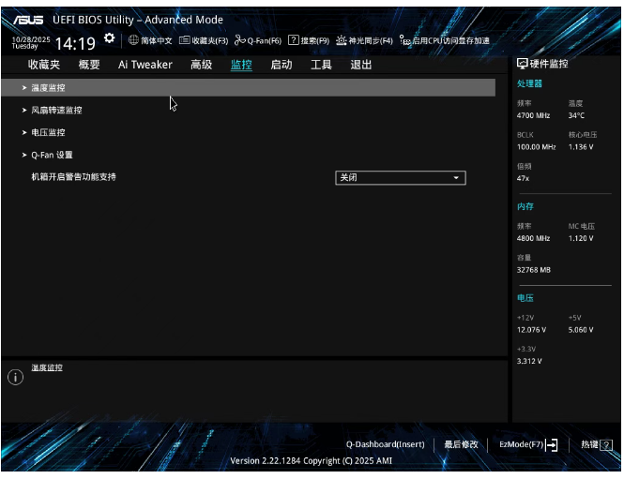The width and height of the screenshot is (624, 479).
Task: Switch to the 启动 boot tab
Action: click(x=281, y=65)
